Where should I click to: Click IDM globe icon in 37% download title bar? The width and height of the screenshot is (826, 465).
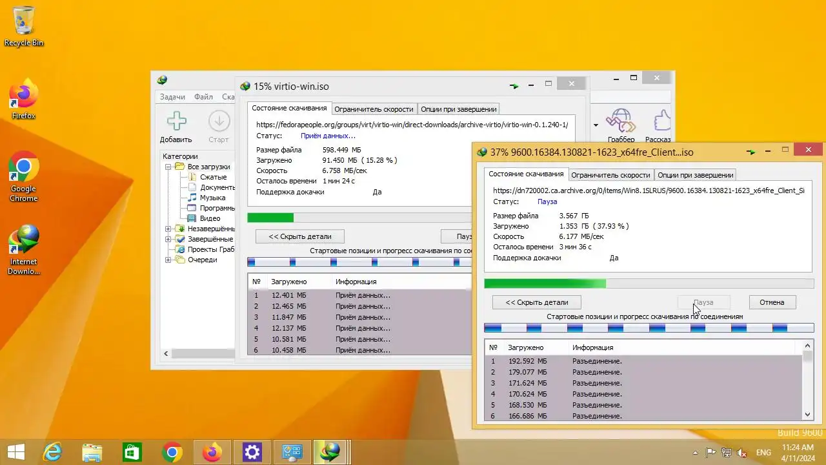coord(481,152)
